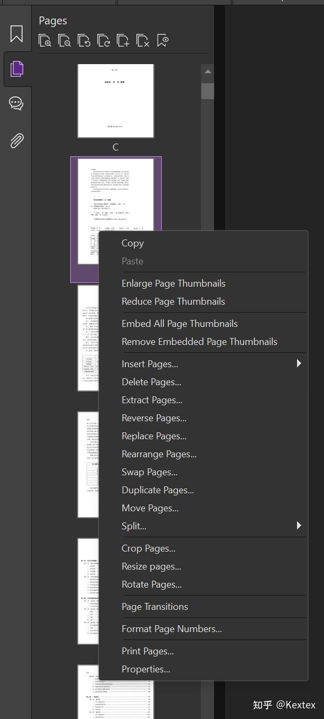Image resolution: width=324 pixels, height=719 pixels.
Task: Expand the Insert Pages submenu arrow
Action: point(299,363)
